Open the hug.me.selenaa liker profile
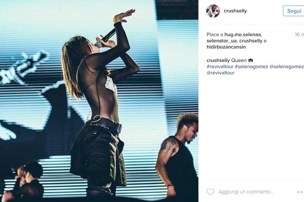 tap(243, 34)
